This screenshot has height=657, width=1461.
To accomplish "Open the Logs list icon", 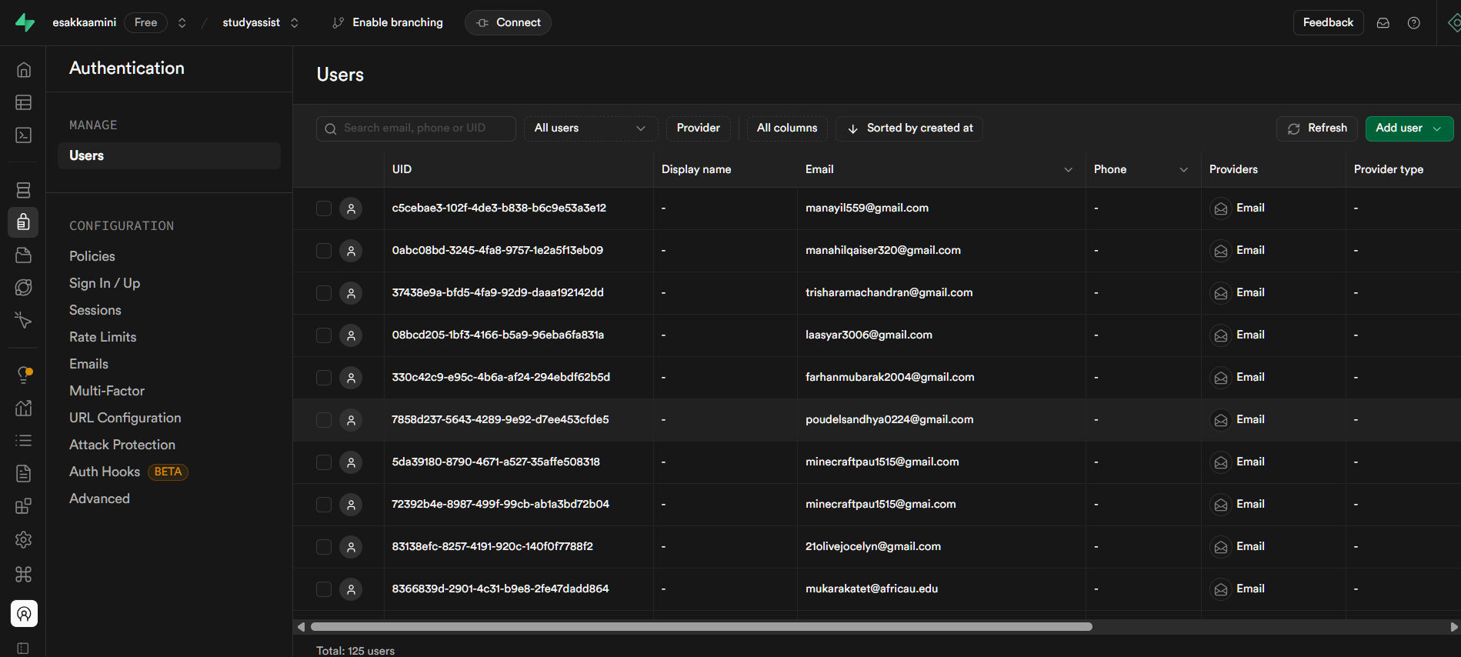I will [x=24, y=440].
